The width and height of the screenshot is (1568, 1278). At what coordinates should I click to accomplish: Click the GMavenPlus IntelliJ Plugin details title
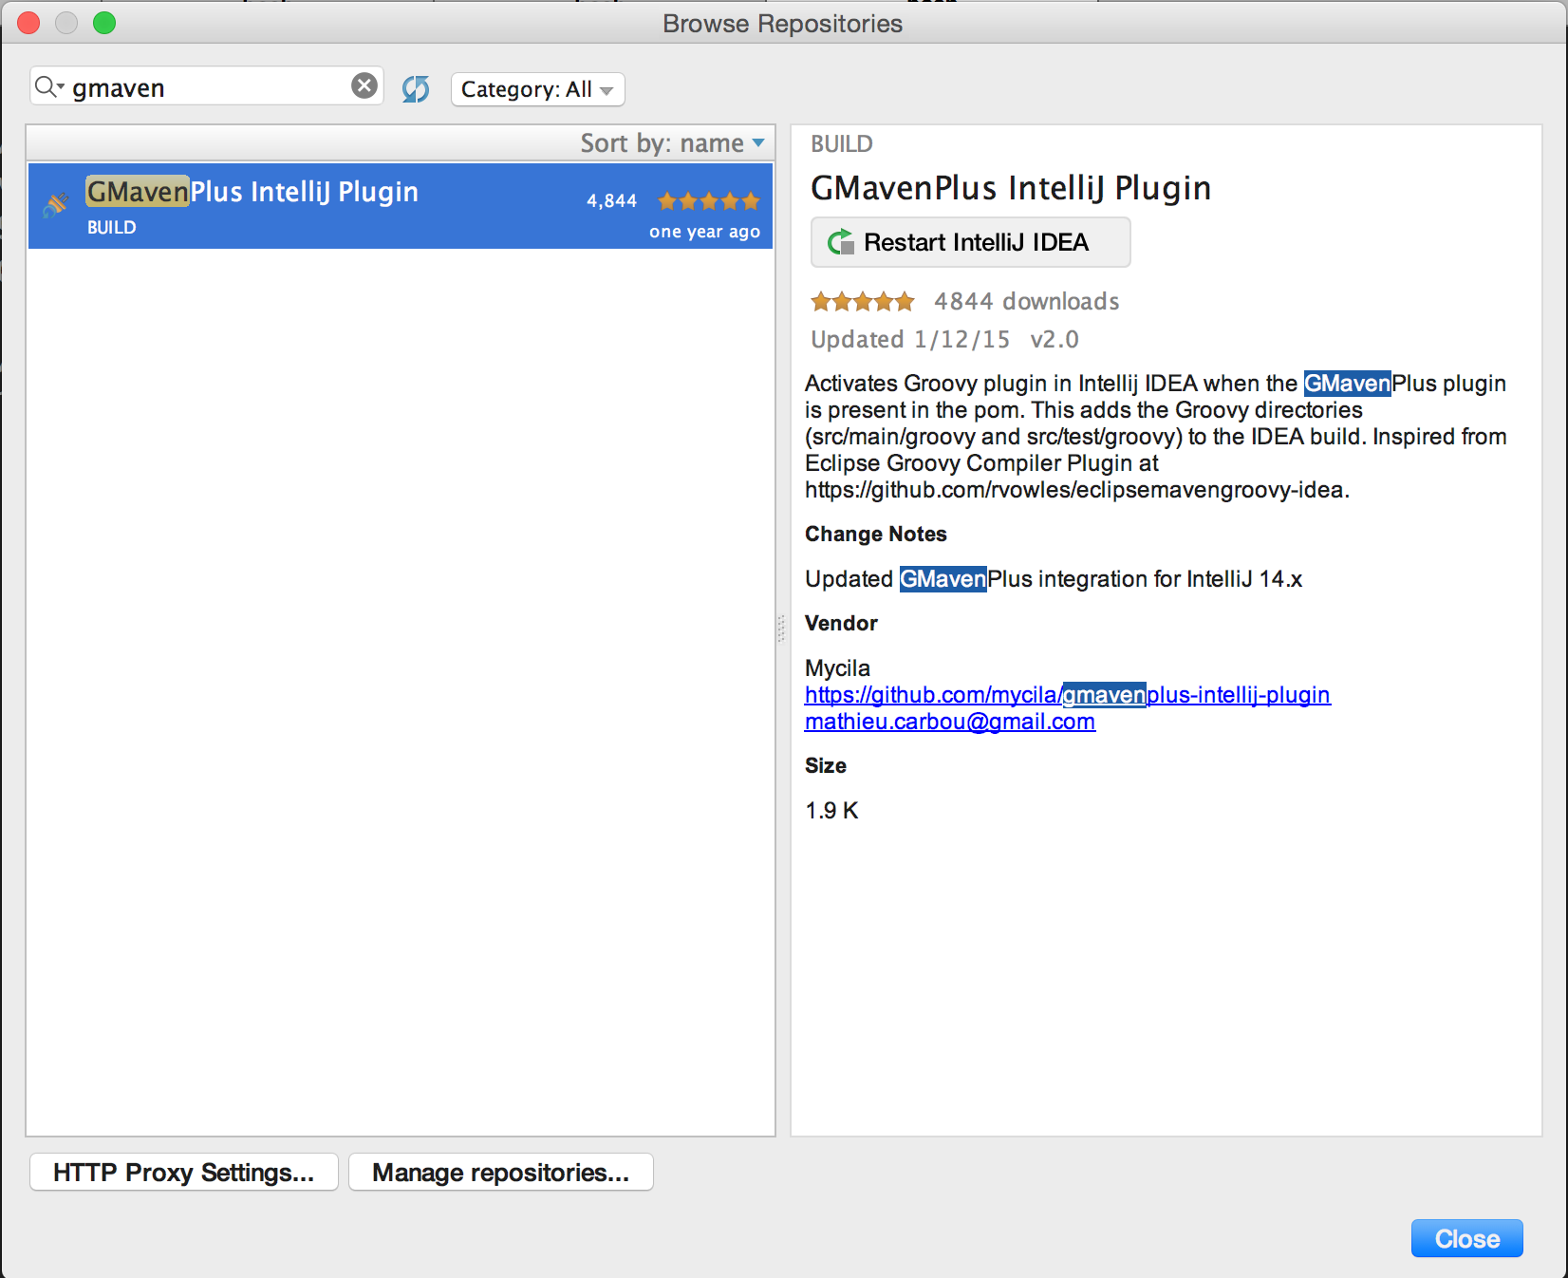(x=1011, y=188)
